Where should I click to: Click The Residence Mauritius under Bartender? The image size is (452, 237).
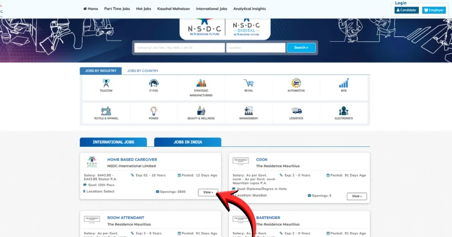tap(278, 224)
